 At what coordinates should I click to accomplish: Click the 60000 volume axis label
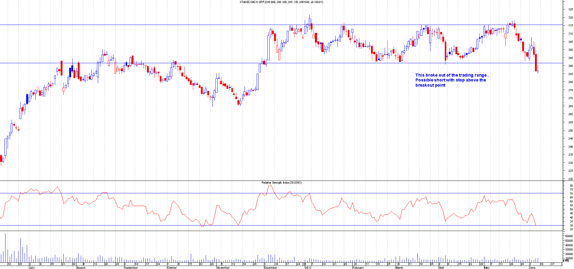(x=569, y=236)
